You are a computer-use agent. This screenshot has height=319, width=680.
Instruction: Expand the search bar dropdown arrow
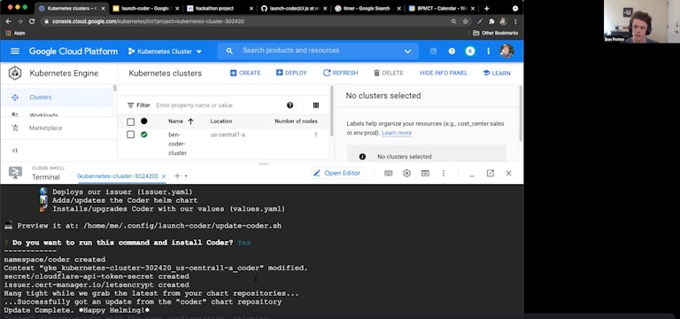[407, 51]
